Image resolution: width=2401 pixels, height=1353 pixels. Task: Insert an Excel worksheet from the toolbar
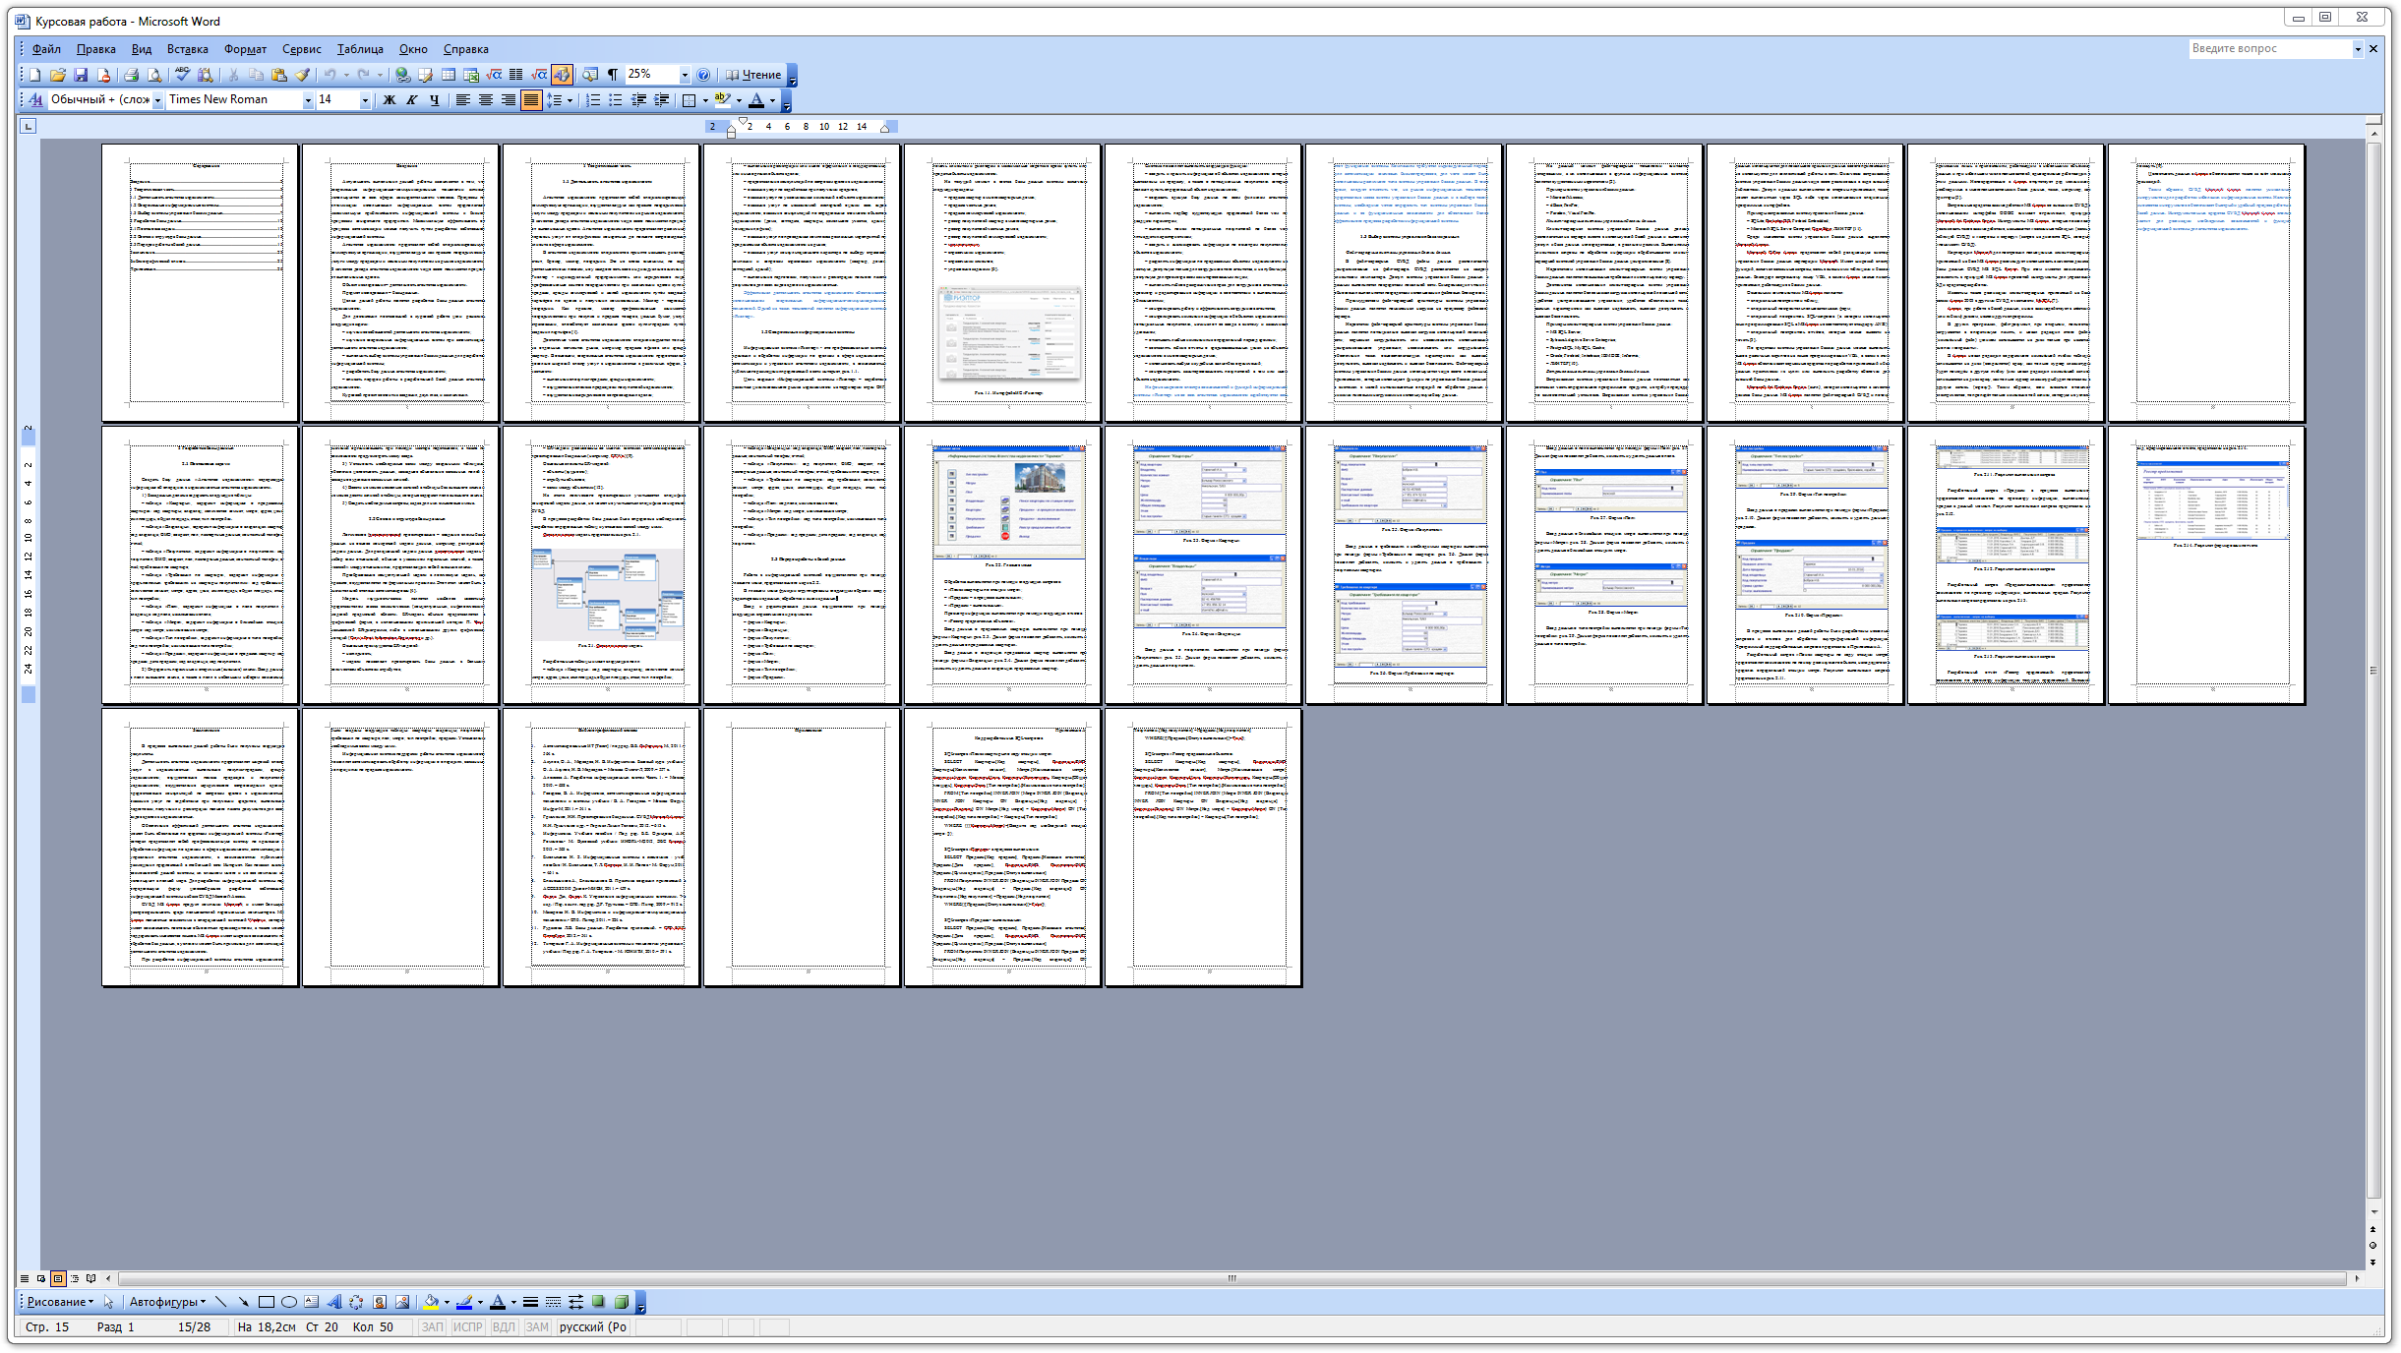tap(471, 75)
